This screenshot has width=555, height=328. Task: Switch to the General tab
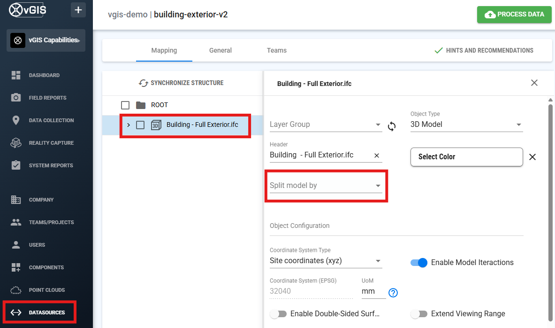coord(220,50)
